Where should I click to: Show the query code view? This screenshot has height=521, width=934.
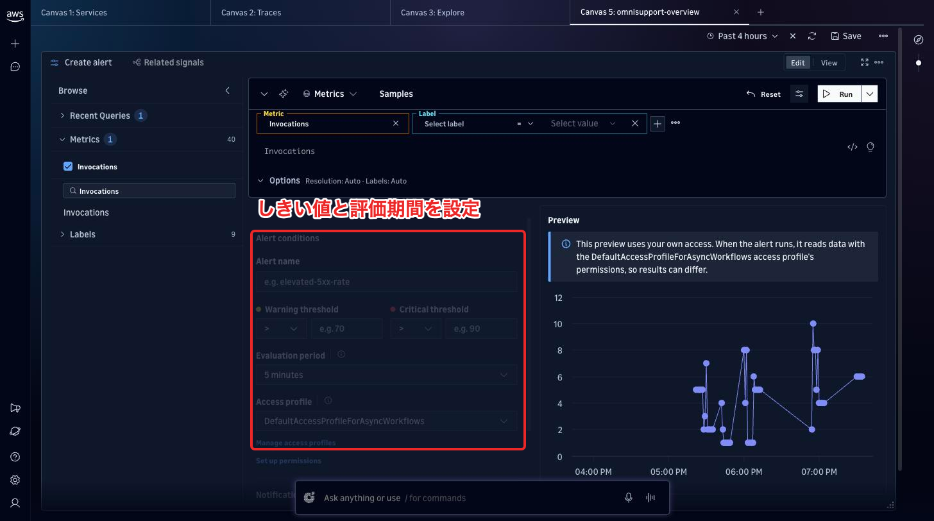tap(853, 147)
